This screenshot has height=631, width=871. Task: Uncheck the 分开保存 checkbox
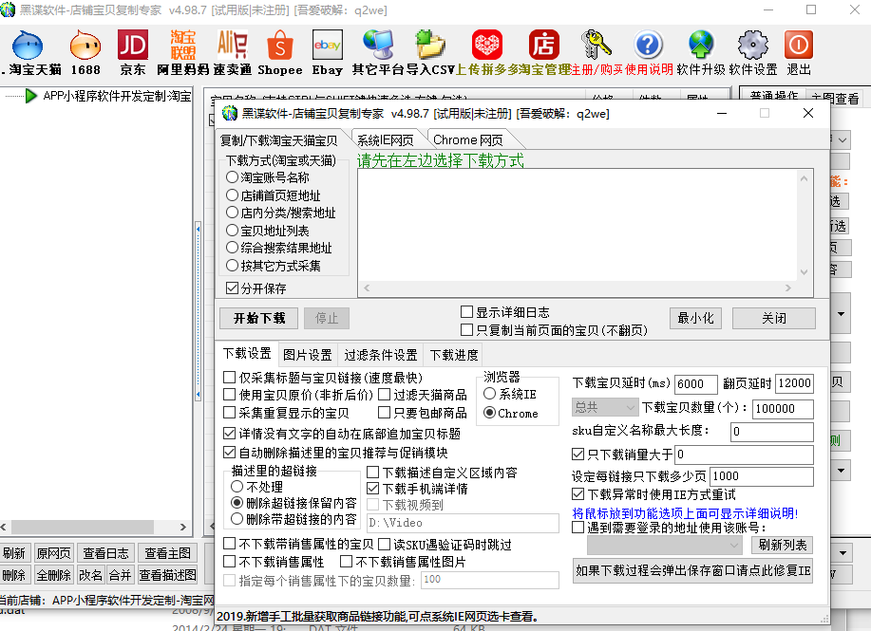point(233,288)
